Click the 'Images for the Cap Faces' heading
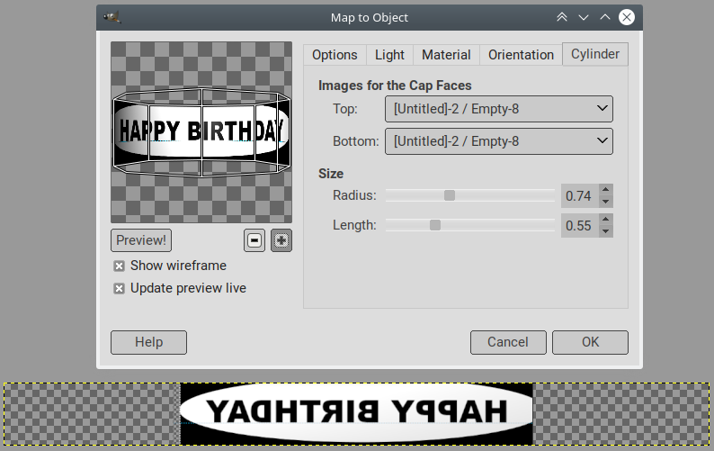714x451 pixels. [x=395, y=86]
